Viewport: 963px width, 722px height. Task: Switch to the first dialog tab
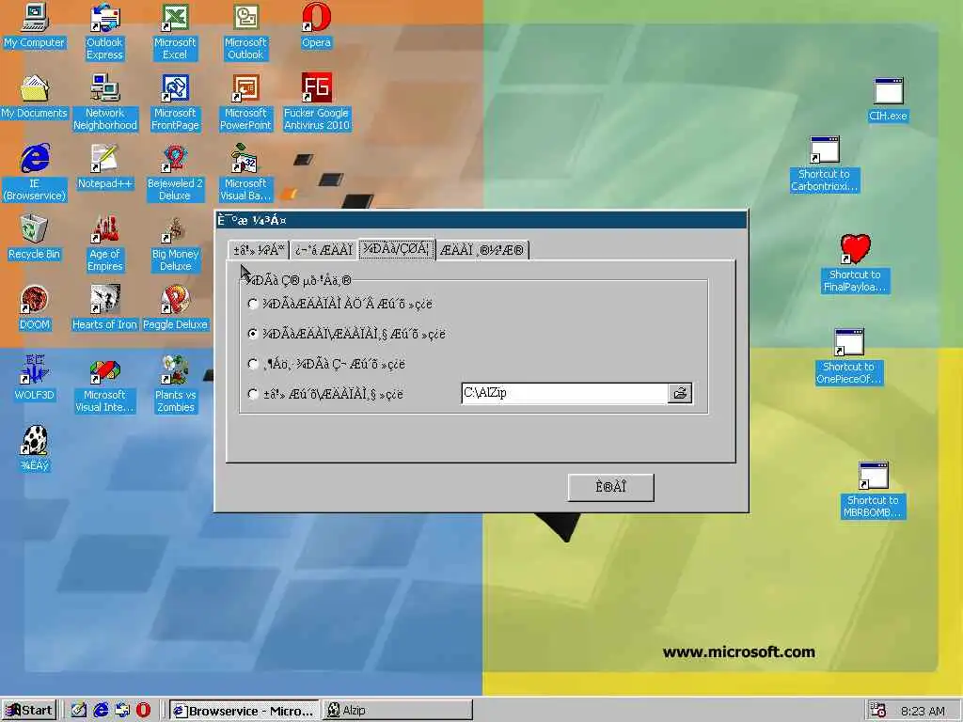(x=259, y=250)
